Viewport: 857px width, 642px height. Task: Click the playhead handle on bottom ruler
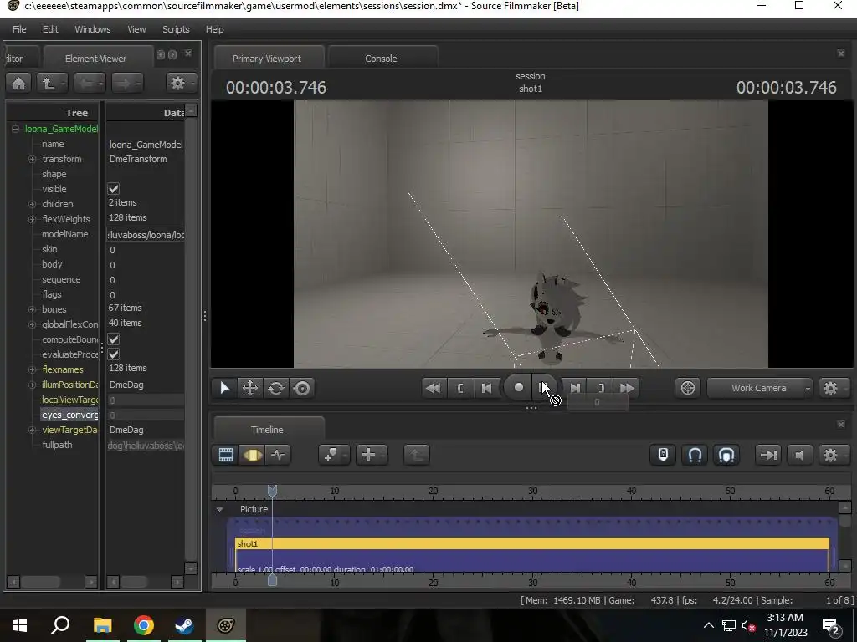(272, 581)
